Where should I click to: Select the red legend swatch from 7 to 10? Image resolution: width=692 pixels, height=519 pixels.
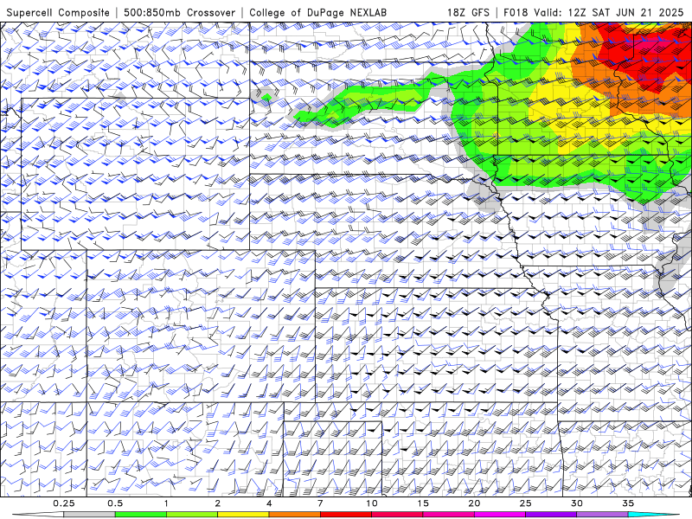coord(346,515)
